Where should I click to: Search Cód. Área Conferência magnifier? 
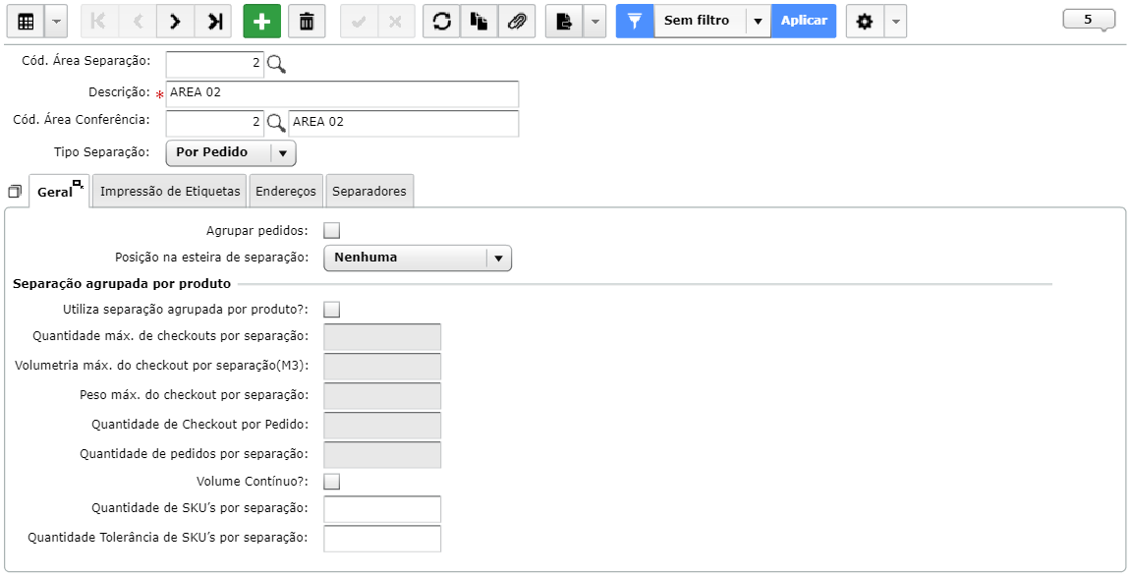276,124
